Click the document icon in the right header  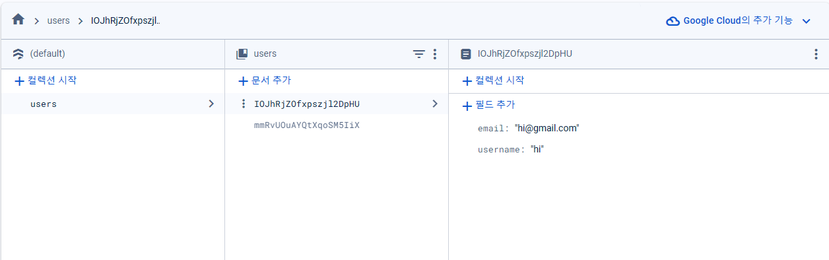point(466,54)
